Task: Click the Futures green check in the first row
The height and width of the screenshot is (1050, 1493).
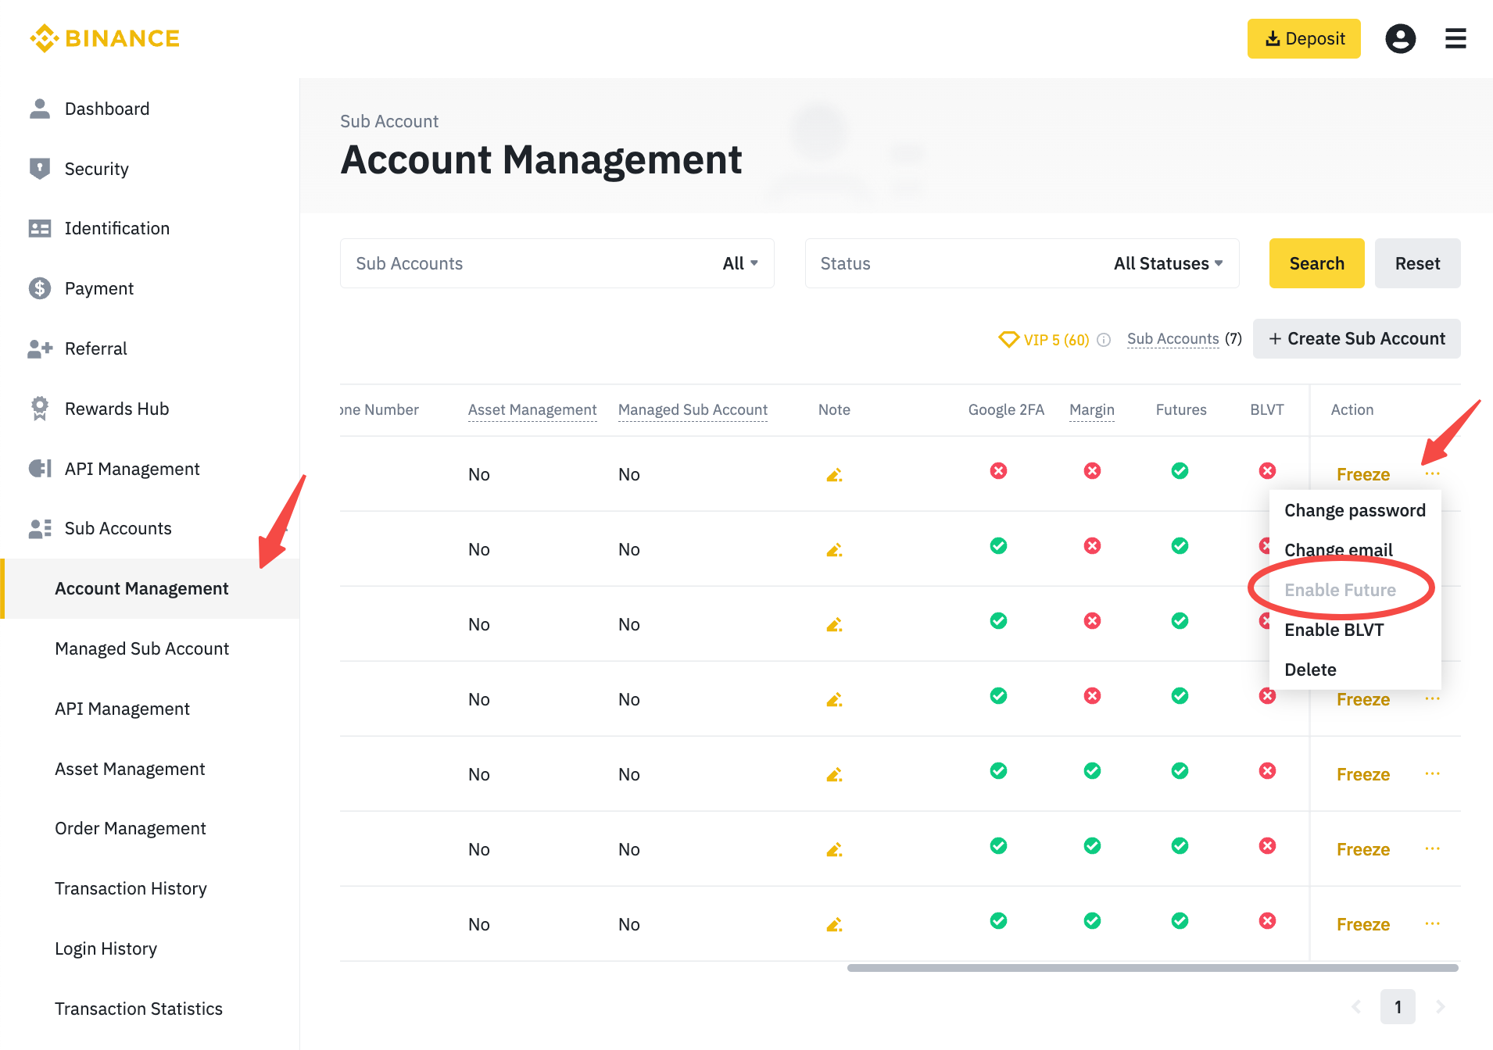Action: [1180, 471]
